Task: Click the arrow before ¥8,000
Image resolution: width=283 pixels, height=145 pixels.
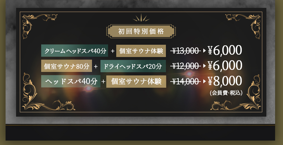Action: pos(204,82)
